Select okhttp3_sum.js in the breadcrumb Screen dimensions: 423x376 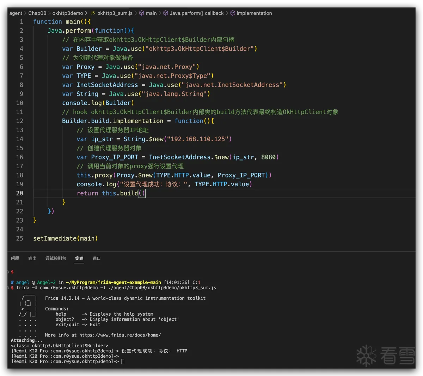click(x=115, y=13)
